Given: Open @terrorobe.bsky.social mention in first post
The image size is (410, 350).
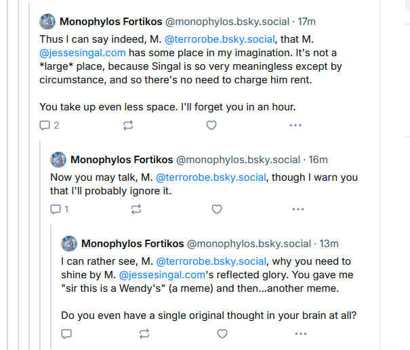Looking at the screenshot, I should [x=220, y=39].
